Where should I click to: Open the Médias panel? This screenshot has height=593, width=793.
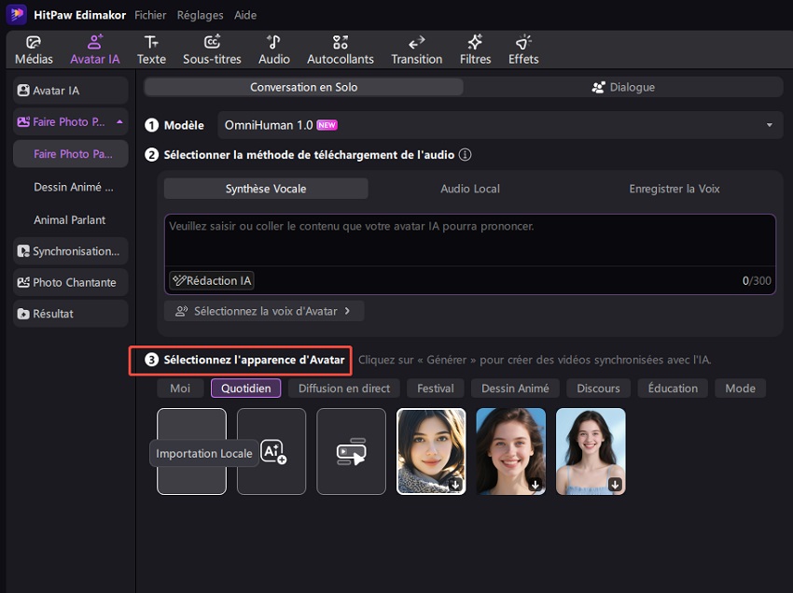pyautogui.click(x=33, y=49)
